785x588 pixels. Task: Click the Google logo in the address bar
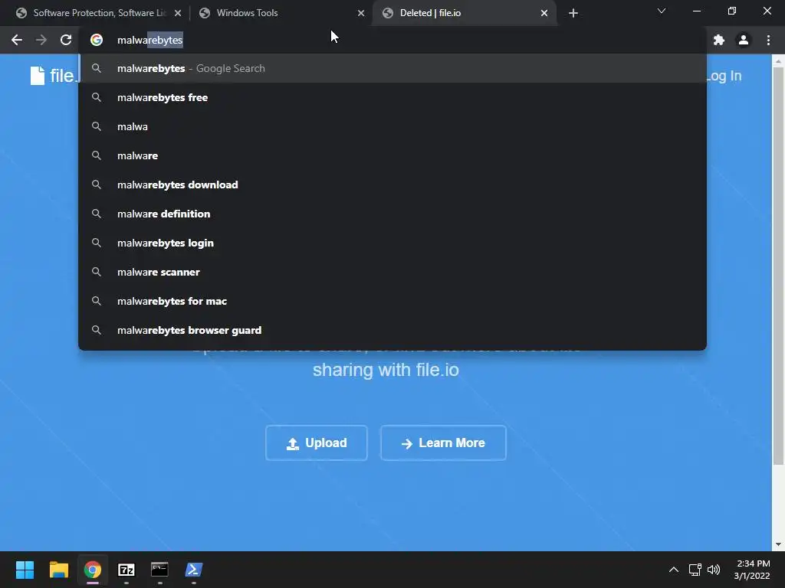tap(97, 40)
